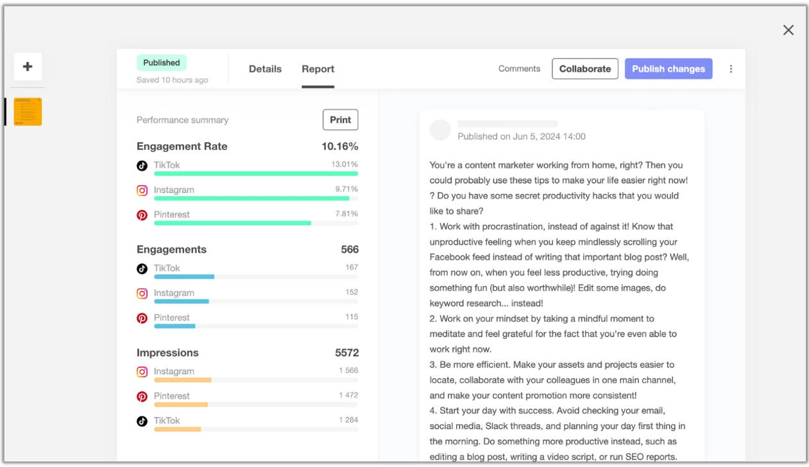
Task: Click the Publish changes button
Action: point(668,69)
